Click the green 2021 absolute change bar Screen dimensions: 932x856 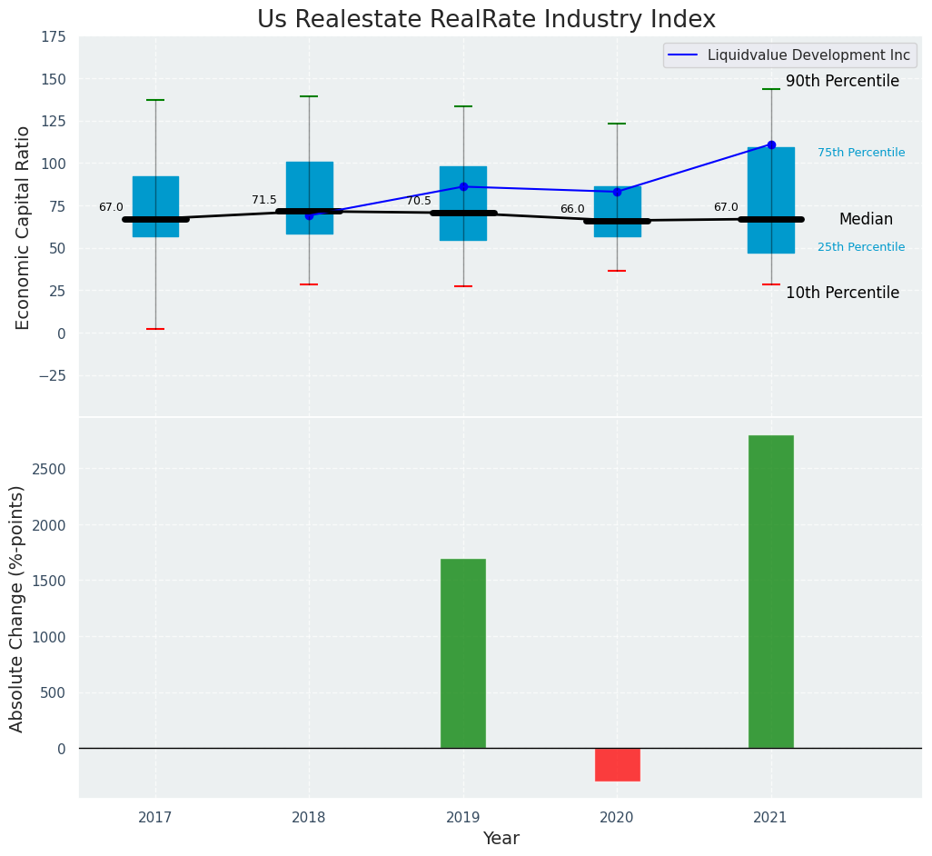point(771,591)
